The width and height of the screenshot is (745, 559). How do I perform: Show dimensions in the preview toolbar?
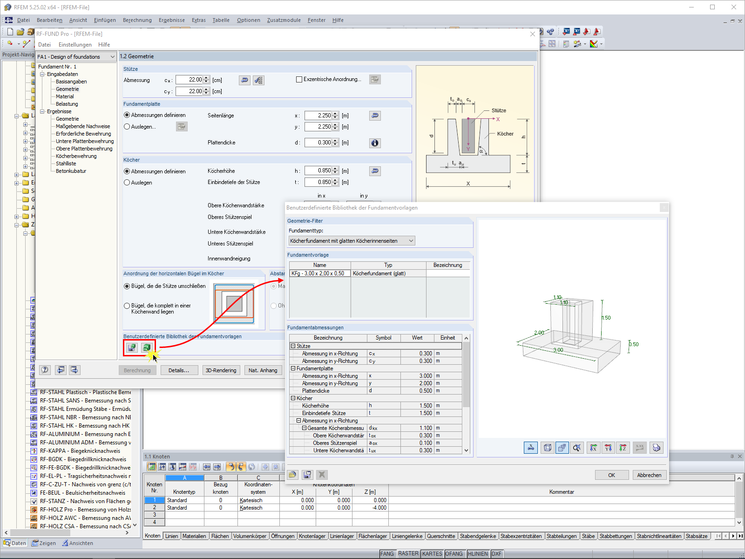pos(531,448)
